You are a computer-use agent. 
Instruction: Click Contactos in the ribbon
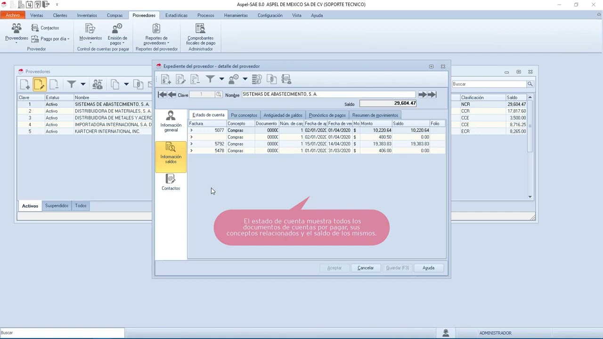point(45,28)
